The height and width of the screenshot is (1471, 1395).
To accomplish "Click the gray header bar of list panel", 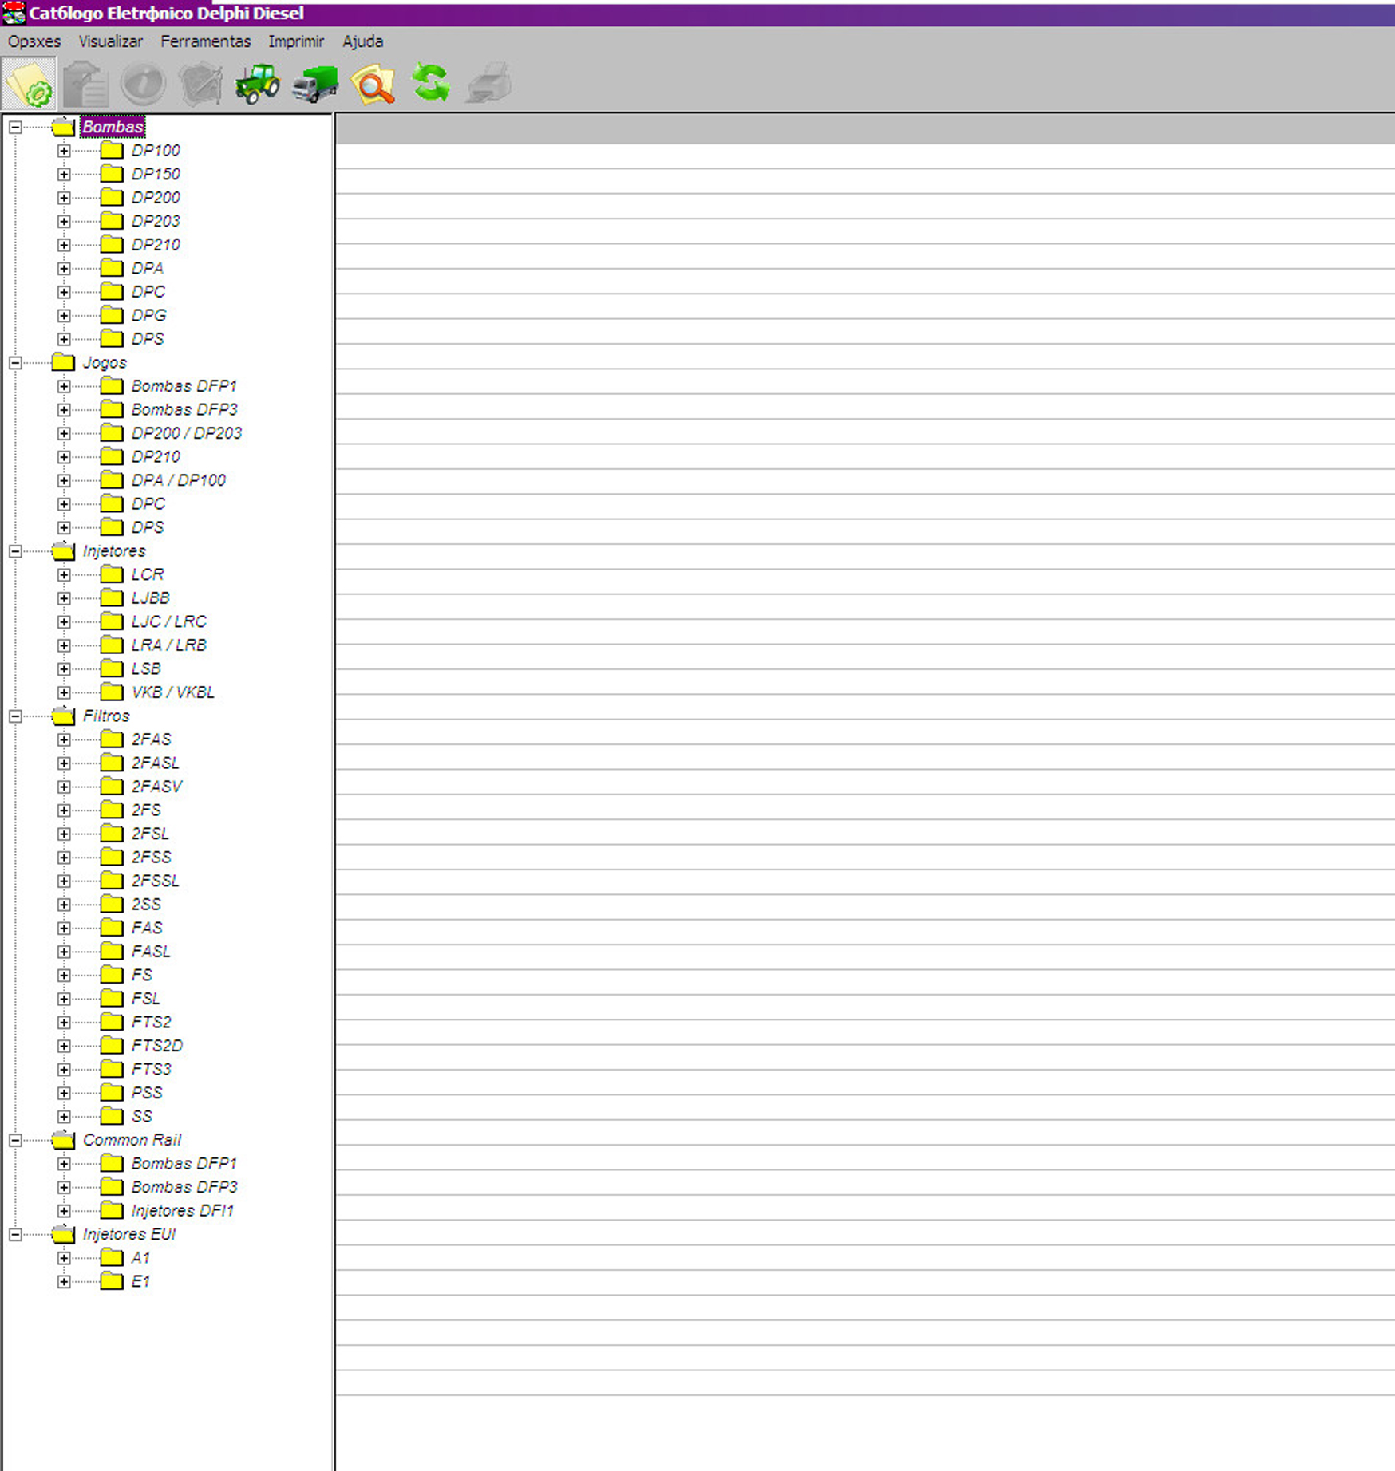I will [x=864, y=130].
